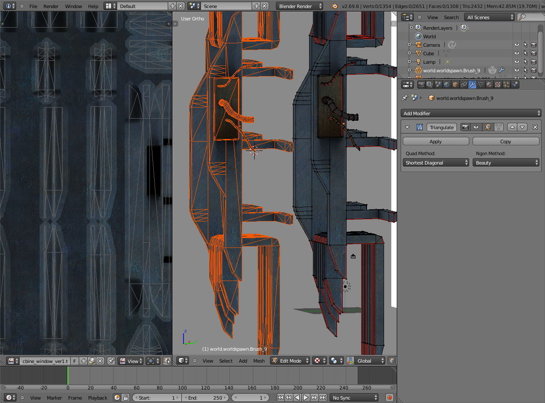Toggle visibility eye for Lamp in outliner
This screenshot has height=403, width=545.
click(x=517, y=62)
